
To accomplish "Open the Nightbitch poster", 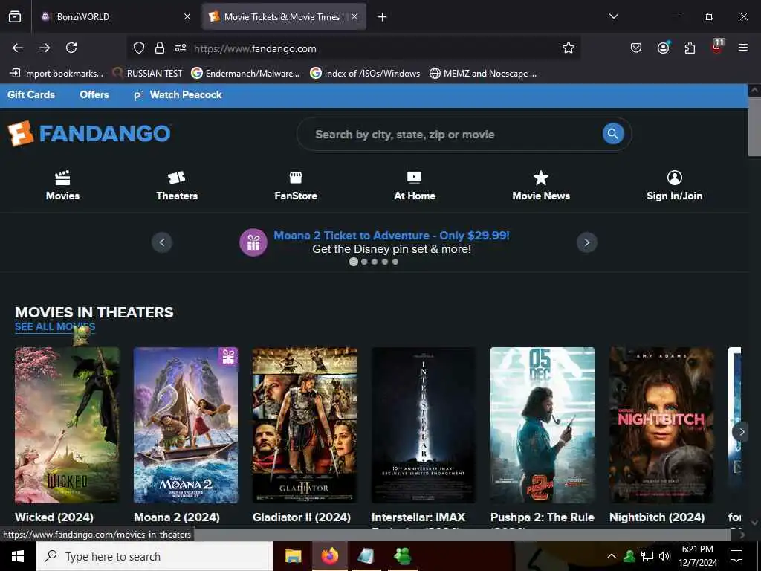I will tap(661, 425).
